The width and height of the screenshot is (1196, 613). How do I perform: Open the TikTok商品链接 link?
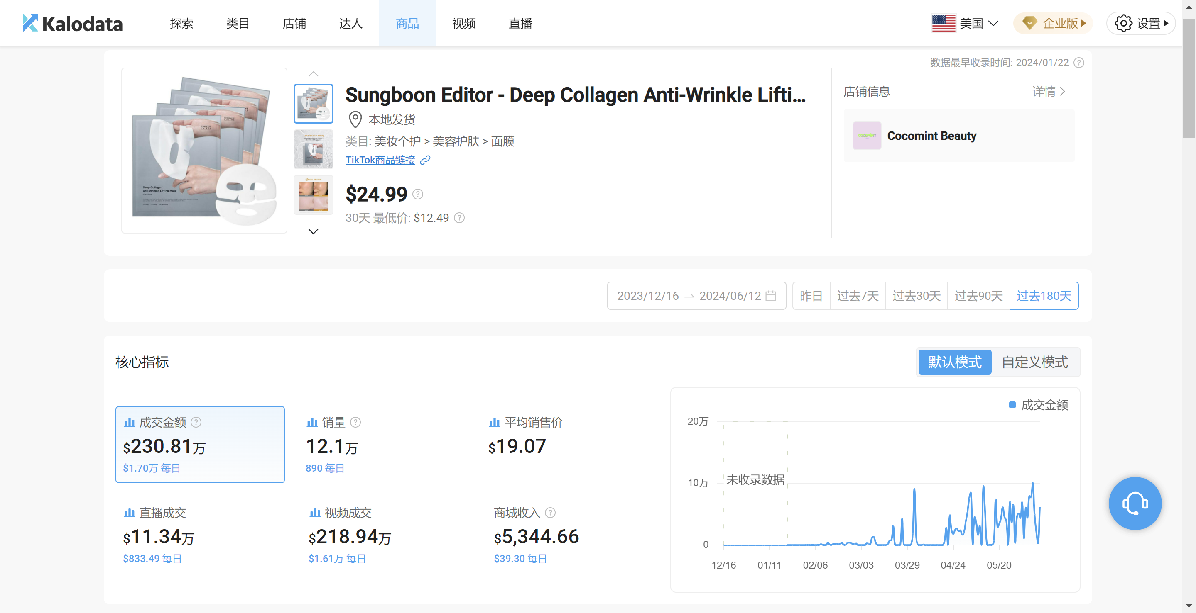click(x=380, y=161)
